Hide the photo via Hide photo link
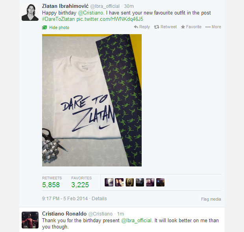Viewport: 244px width, 232px height. pos(59,27)
